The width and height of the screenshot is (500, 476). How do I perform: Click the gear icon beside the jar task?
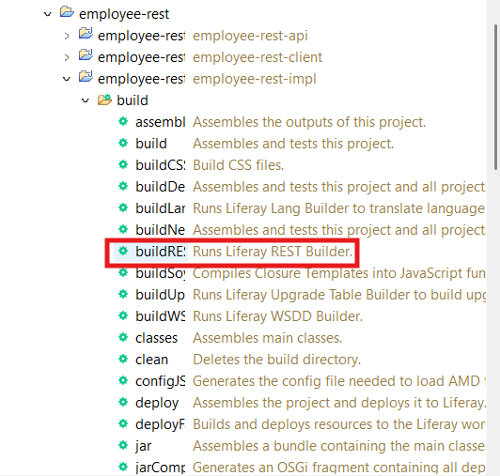tap(123, 445)
